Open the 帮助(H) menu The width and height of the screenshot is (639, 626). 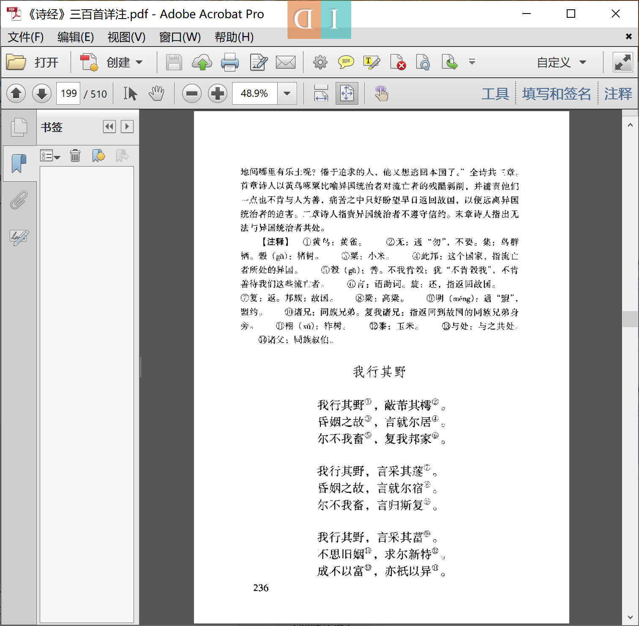pos(234,37)
